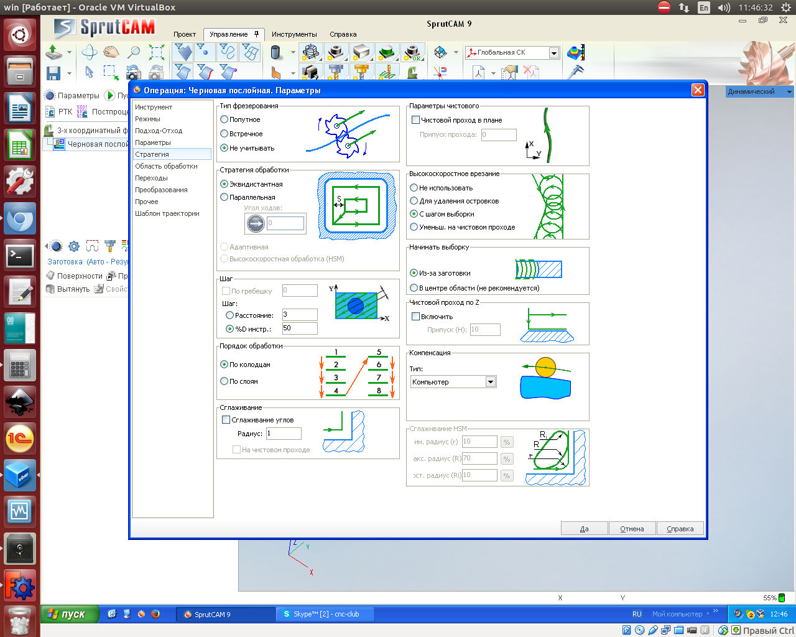
Task: Open Подход-Отход page in dialog list
Action: coord(172,131)
